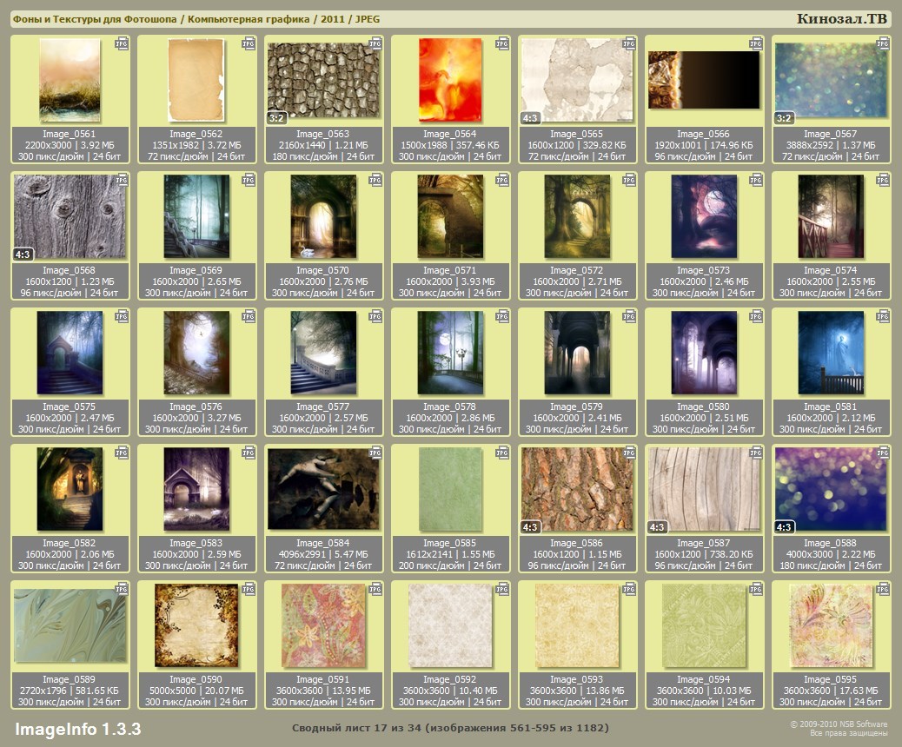Click the 3:2 ratio badge on Image_0563

tap(276, 118)
